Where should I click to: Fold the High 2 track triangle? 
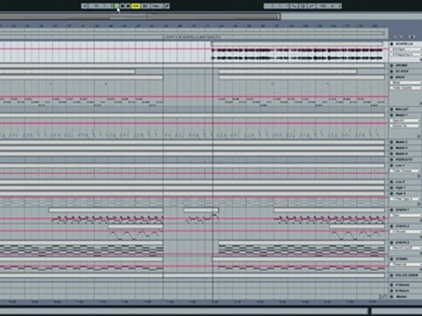point(392,194)
